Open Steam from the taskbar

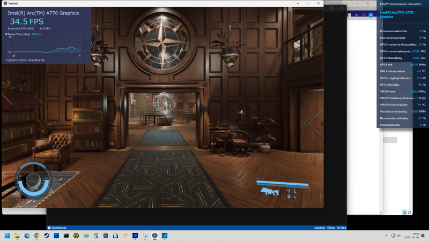click(47, 236)
